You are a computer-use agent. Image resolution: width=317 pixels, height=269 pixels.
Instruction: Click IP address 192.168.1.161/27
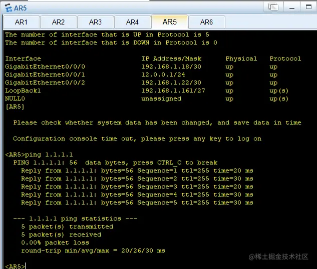pos(173,90)
